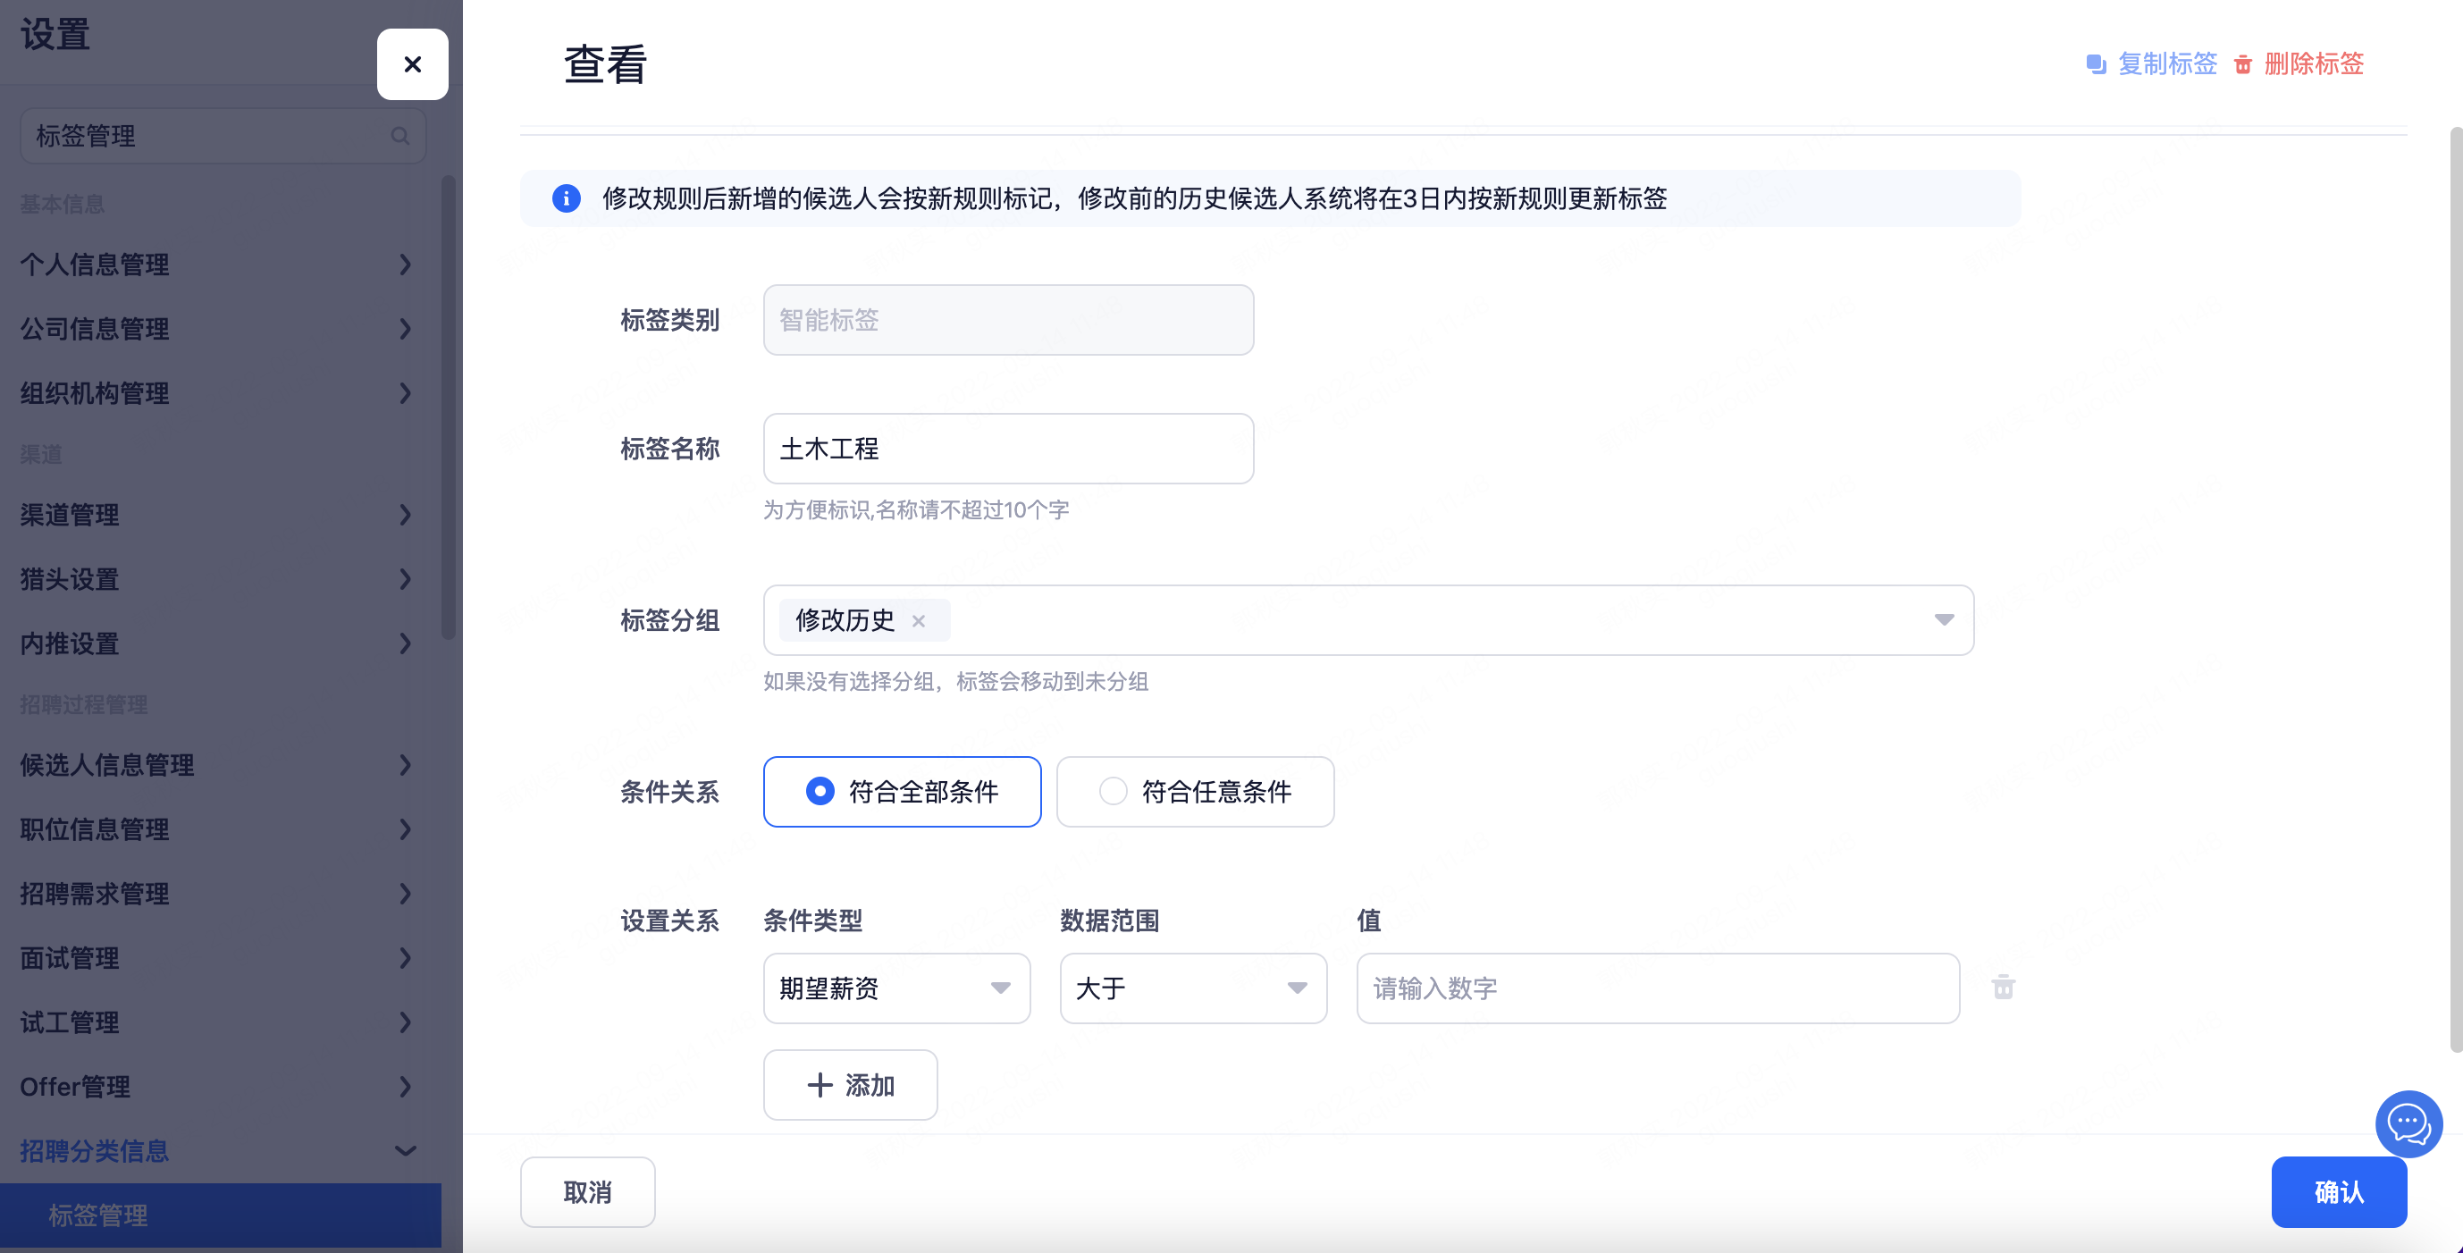The width and height of the screenshot is (2463, 1253).
Task: Click the sidebar vertical scrollbar
Action: coord(449,407)
